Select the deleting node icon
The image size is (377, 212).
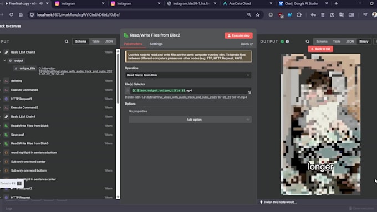[x=6, y=81]
